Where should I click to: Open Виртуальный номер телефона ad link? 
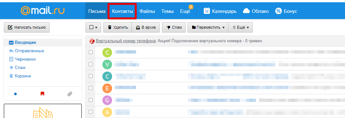click(126, 41)
